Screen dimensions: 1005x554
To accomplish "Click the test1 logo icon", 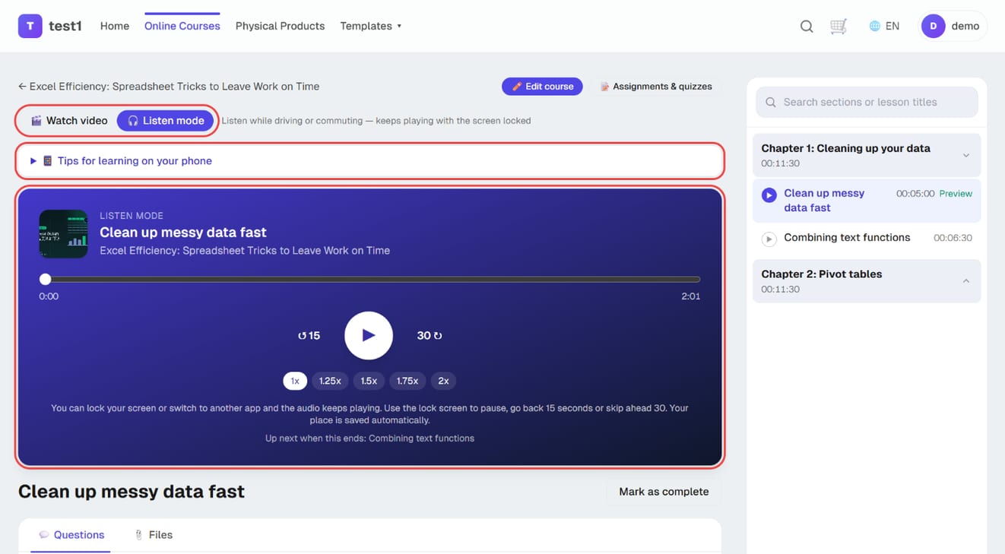I will 30,26.
